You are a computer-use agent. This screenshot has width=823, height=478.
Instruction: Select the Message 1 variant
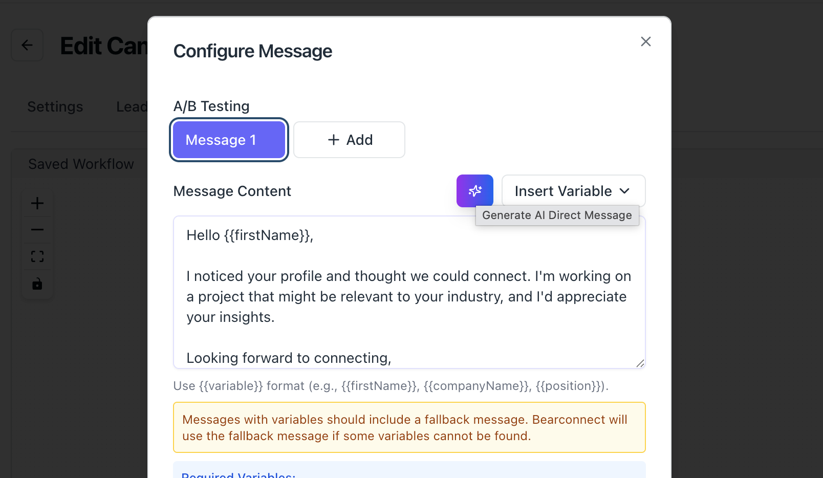tap(229, 140)
